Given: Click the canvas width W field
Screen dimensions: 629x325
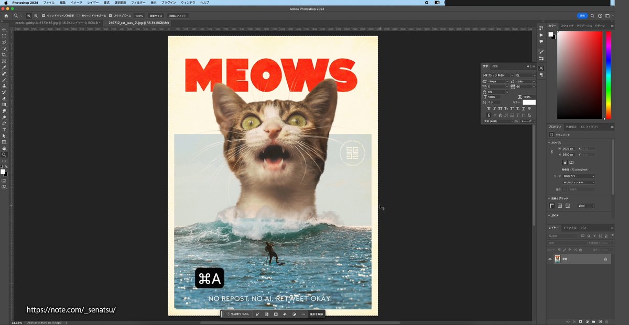Looking at the screenshot, I should click(x=570, y=149).
